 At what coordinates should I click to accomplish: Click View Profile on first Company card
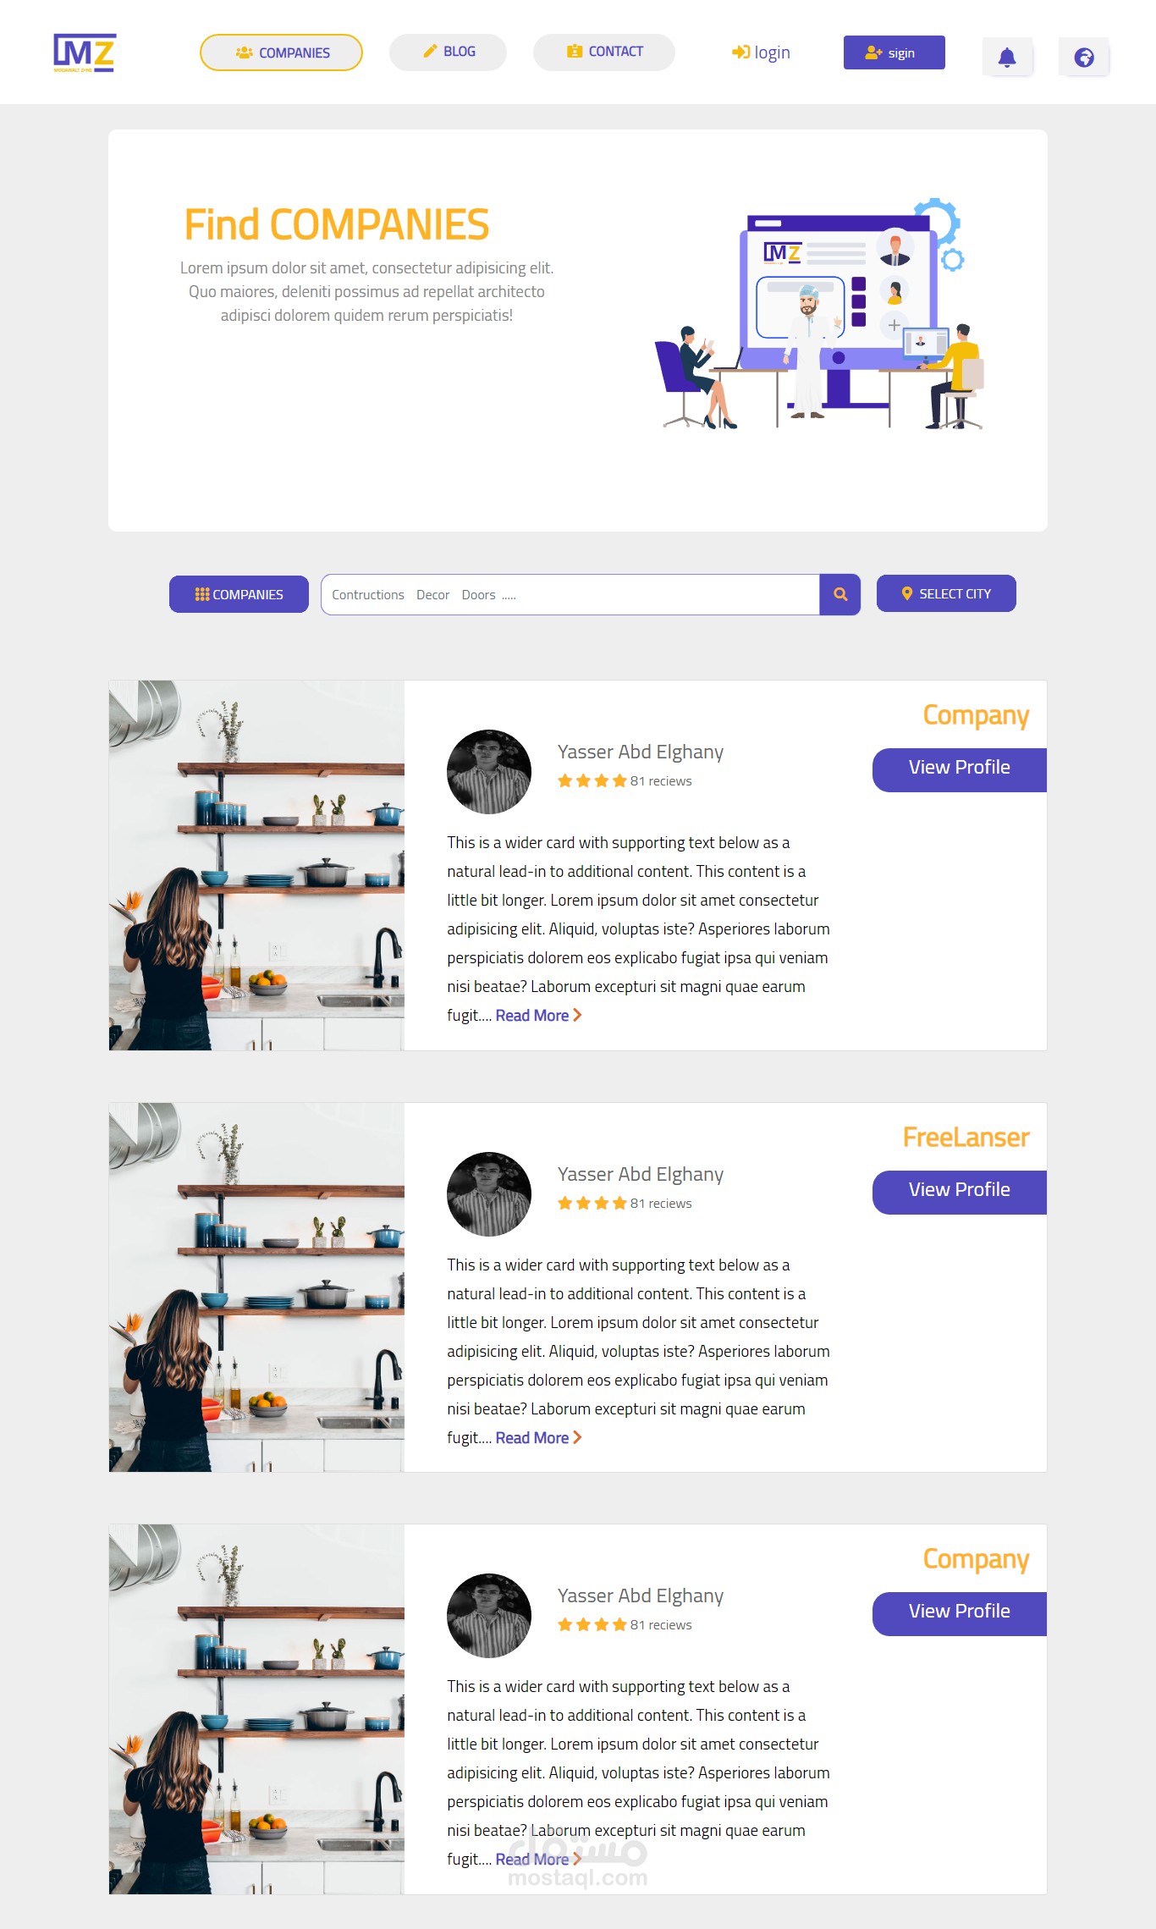pos(960,769)
